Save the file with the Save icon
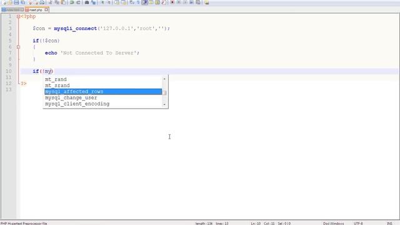 pyautogui.click(x=16, y=2)
